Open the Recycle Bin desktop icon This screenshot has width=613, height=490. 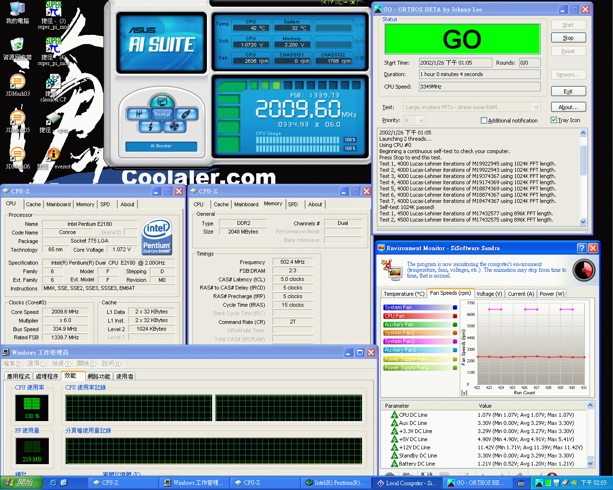[17, 48]
